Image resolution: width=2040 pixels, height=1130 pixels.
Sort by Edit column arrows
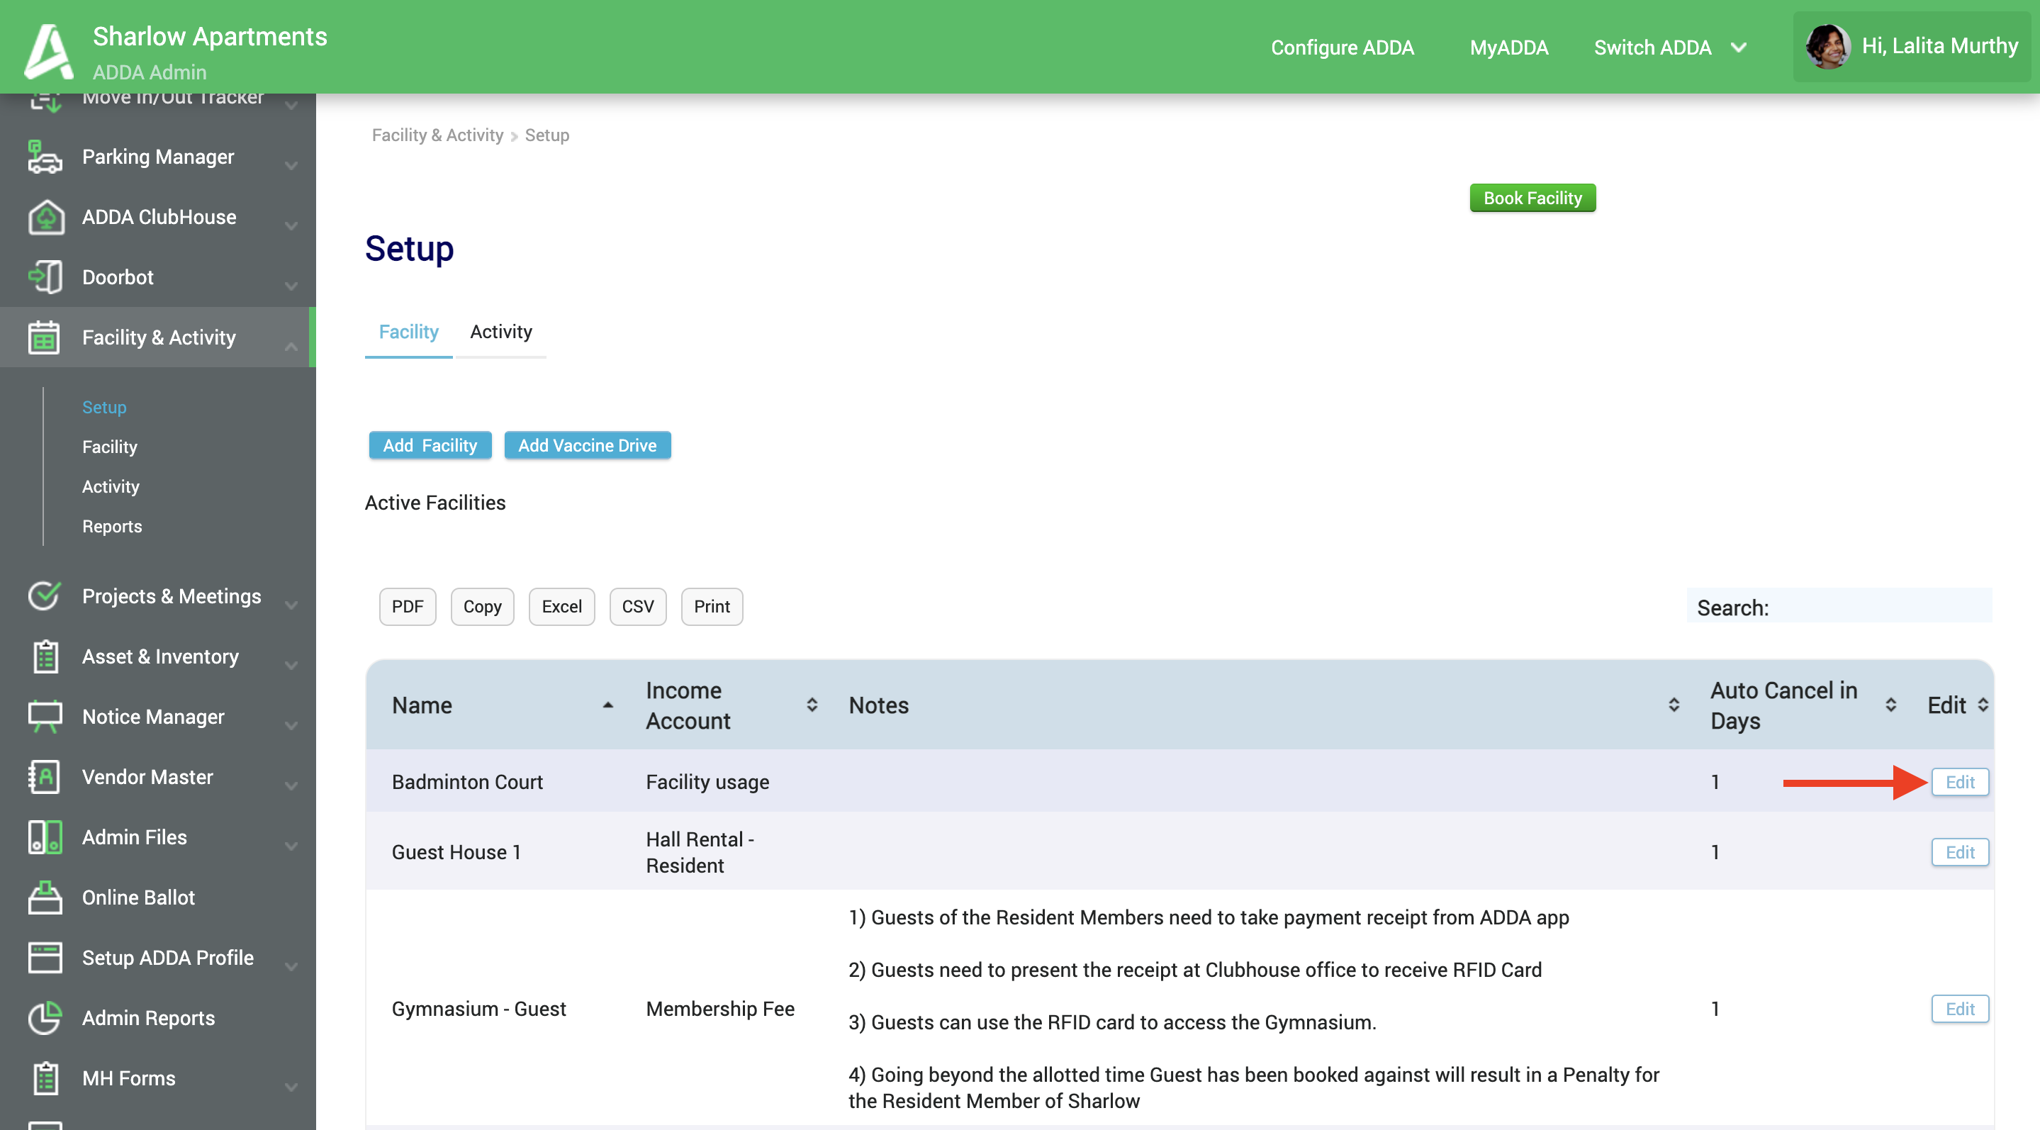click(1982, 705)
